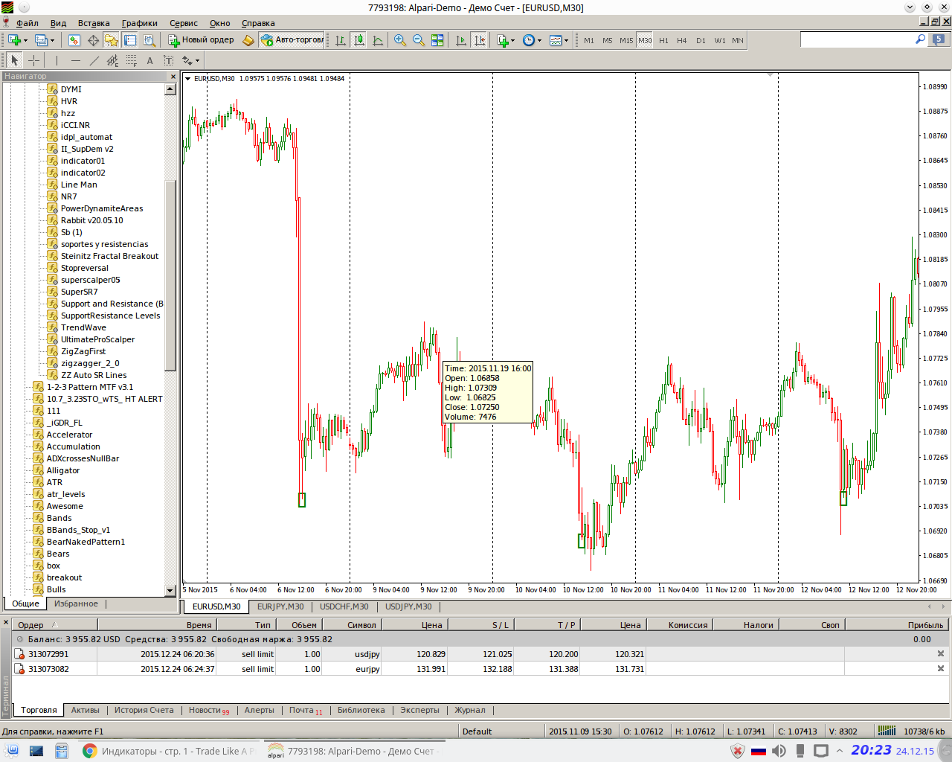The width and height of the screenshot is (952, 762).
Task: Switch chart to bar chart mode
Action: click(340, 40)
